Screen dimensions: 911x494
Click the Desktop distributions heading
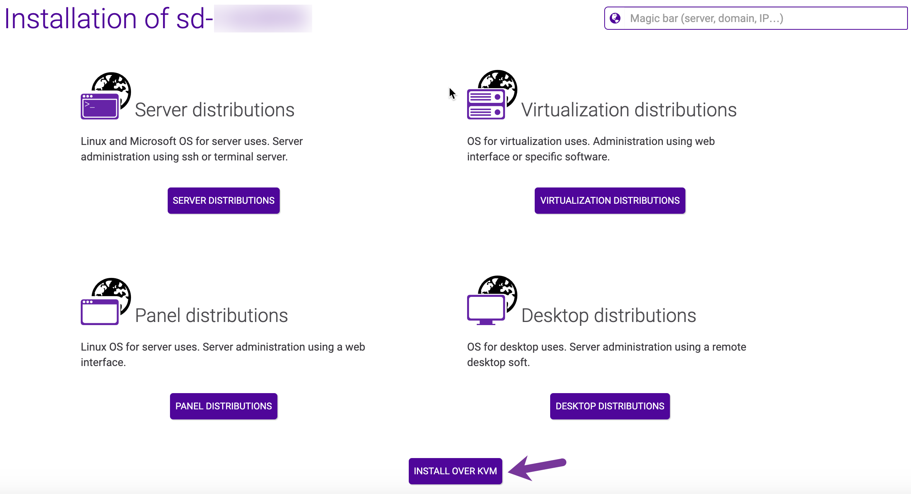(x=608, y=315)
